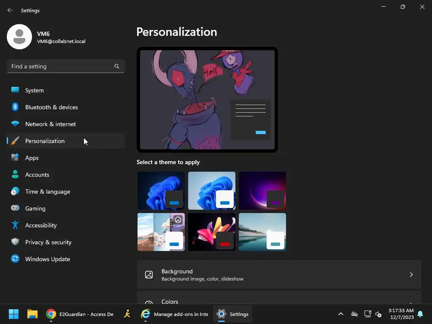Open the taskbar clock and date
The image size is (432, 324).
(401, 314)
